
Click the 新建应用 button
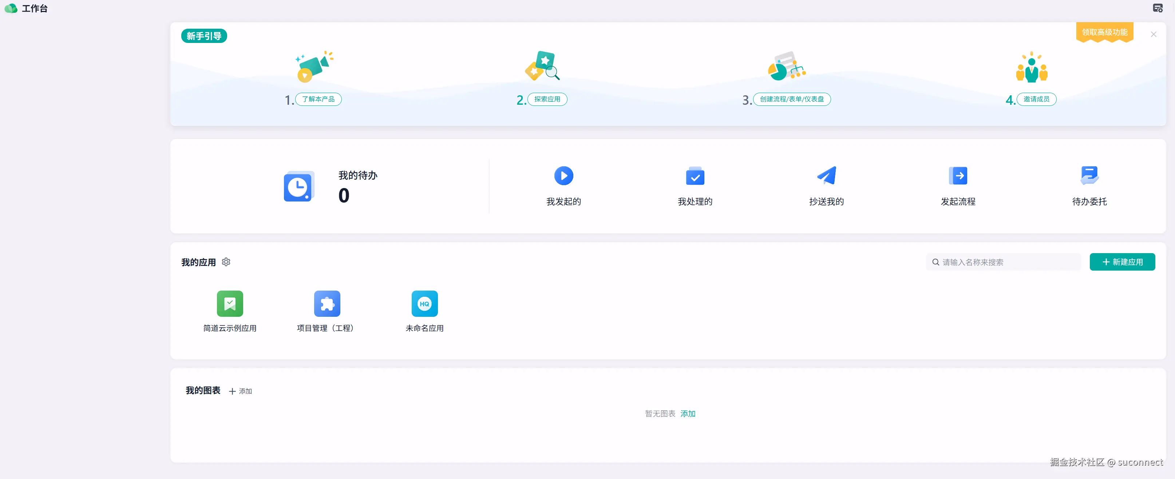click(x=1122, y=262)
